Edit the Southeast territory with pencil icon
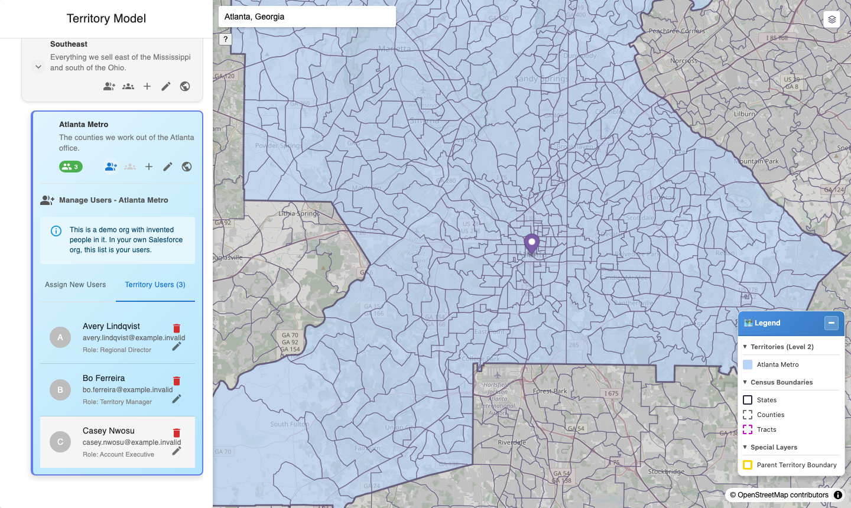The height and width of the screenshot is (508, 851). [166, 86]
